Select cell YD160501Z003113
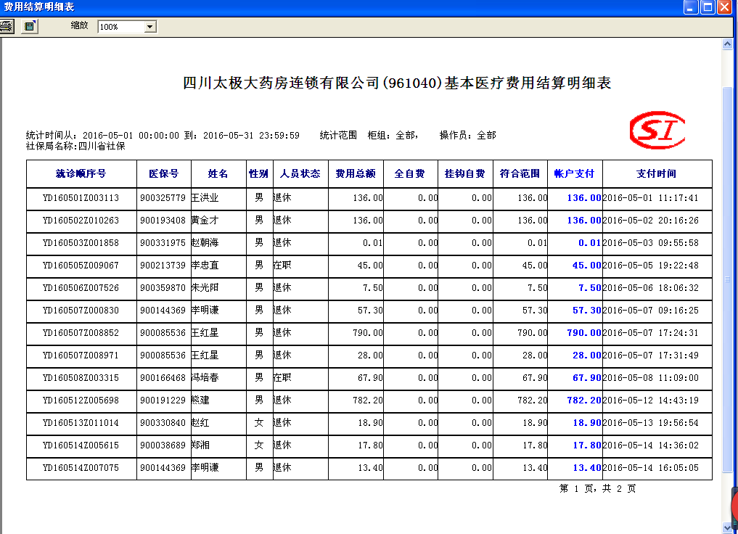 point(81,198)
